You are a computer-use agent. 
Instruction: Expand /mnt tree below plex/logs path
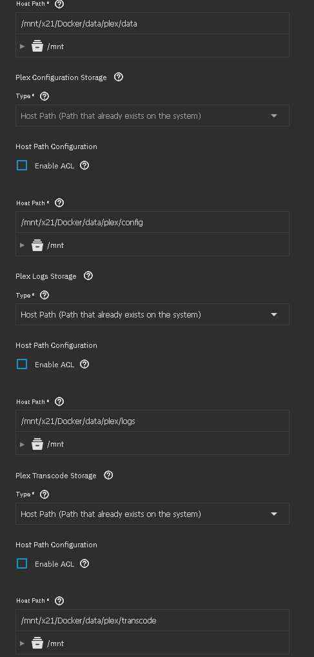click(23, 444)
